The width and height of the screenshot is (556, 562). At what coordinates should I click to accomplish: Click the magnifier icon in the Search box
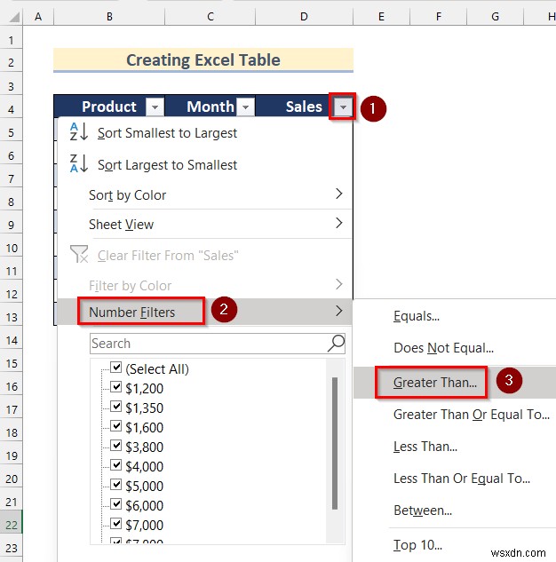(336, 344)
